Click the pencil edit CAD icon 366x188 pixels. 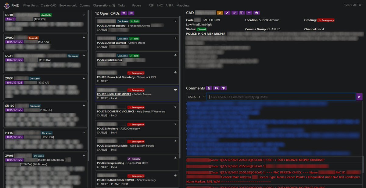[x=227, y=13]
